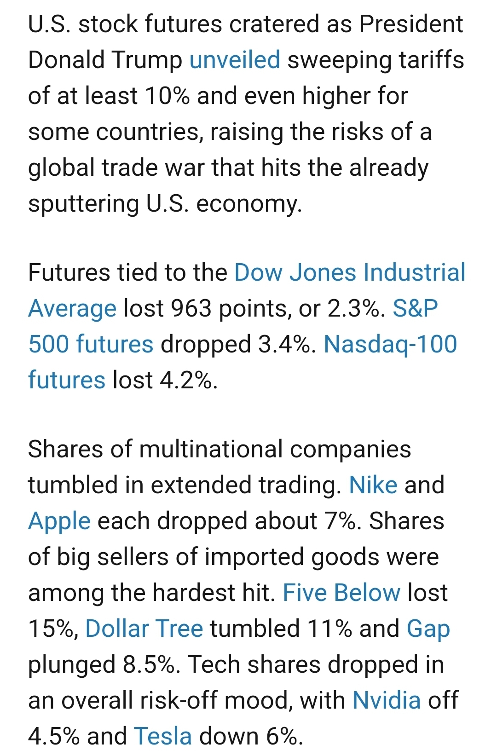Open the Nasdaq-100 futures link
This screenshot has height=756, width=497.
coord(390,344)
